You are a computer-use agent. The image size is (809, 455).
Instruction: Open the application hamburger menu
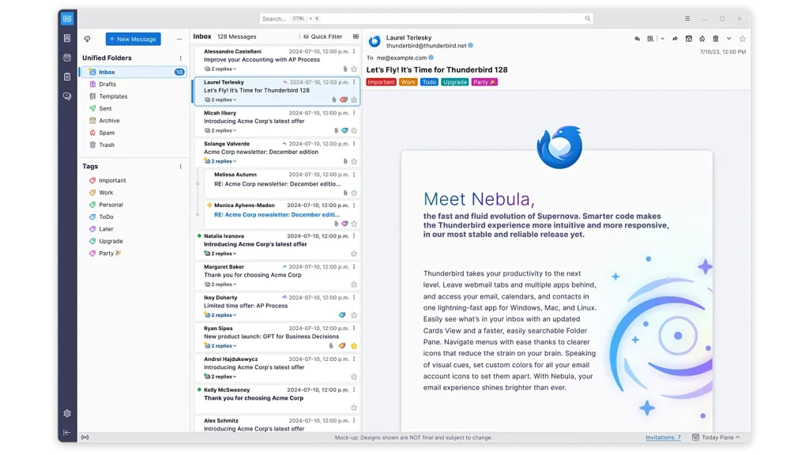687,19
